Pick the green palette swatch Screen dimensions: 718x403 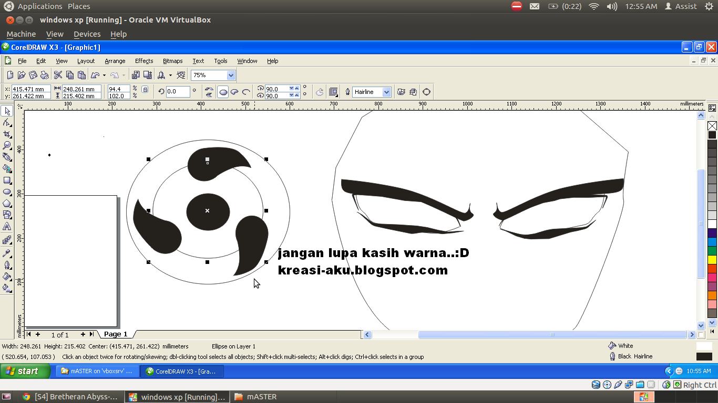pos(712,250)
